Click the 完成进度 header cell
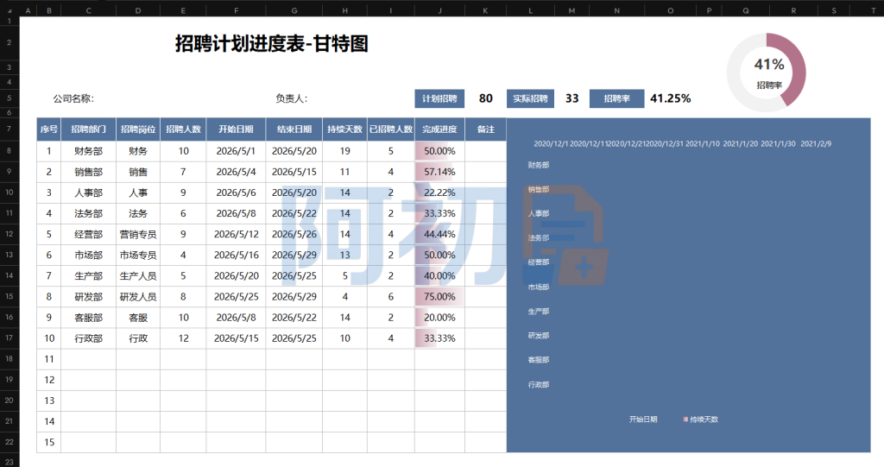884x467 pixels. pyautogui.click(x=439, y=129)
